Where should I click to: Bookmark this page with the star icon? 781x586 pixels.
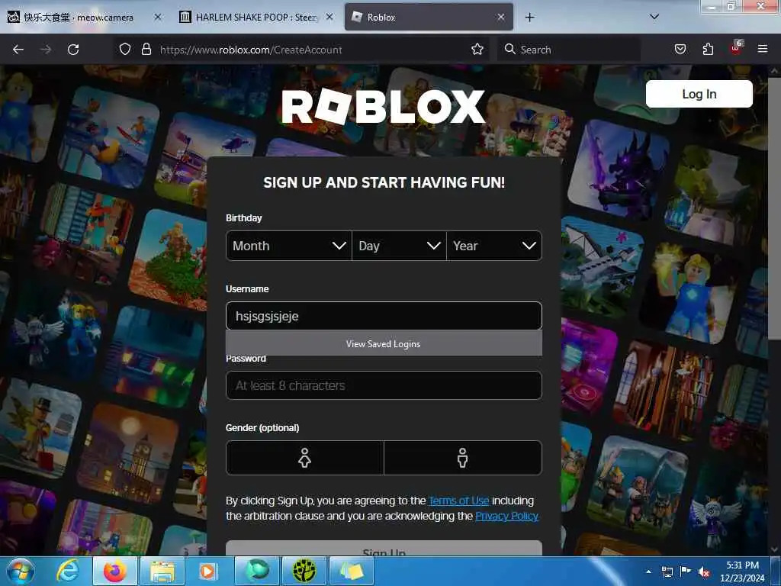pyautogui.click(x=477, y=50)
